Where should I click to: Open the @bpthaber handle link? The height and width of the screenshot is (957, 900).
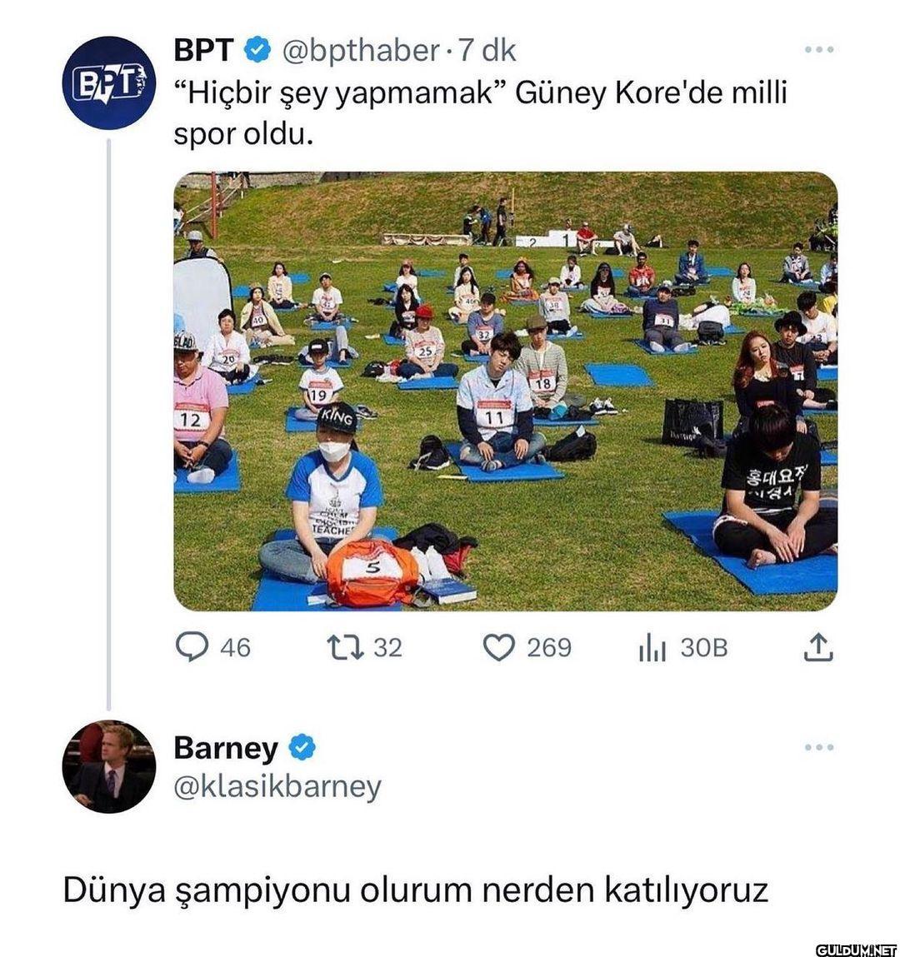coord(360,50)
